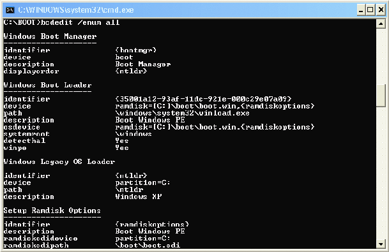Click the Windows Boot Loader heading
Screen dimensions: 389x252
point(48,85)
